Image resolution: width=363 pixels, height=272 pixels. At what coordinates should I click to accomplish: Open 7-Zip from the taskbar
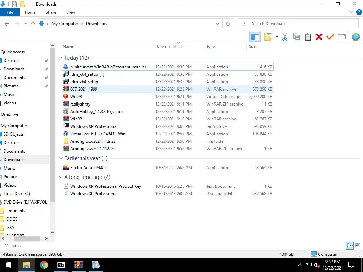coord(61,265)
